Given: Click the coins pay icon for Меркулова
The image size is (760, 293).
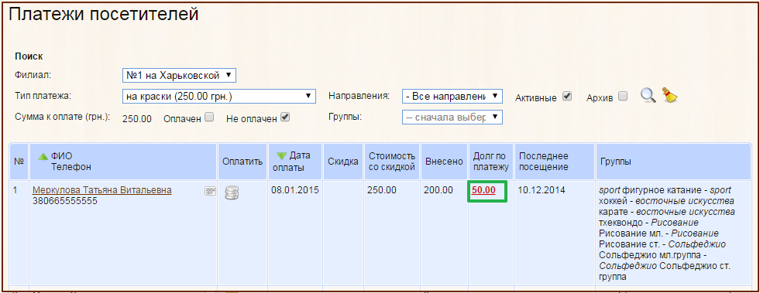Looking at the screenshot, I should pos(232,193).
